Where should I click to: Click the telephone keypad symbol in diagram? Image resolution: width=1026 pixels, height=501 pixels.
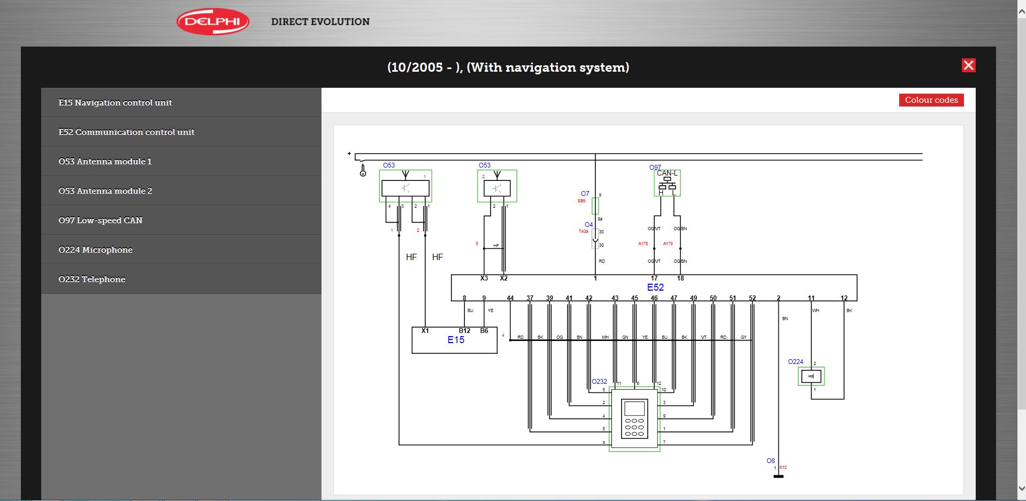(x=634, y=419)
